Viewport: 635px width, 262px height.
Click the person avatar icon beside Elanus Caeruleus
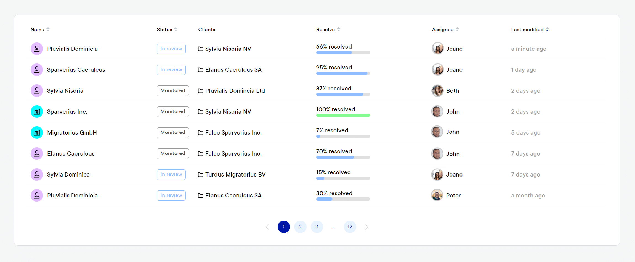(37, 154)
